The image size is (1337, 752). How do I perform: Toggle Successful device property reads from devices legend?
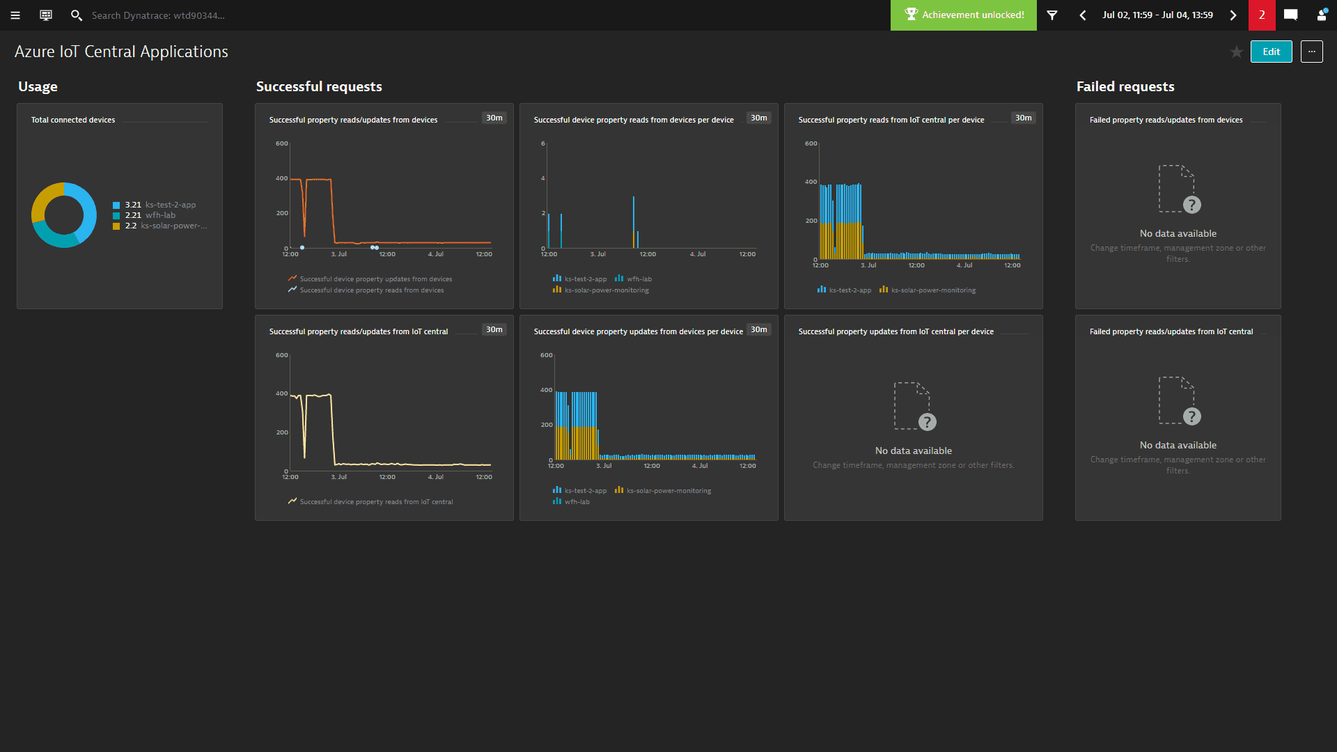pos(366,290)
